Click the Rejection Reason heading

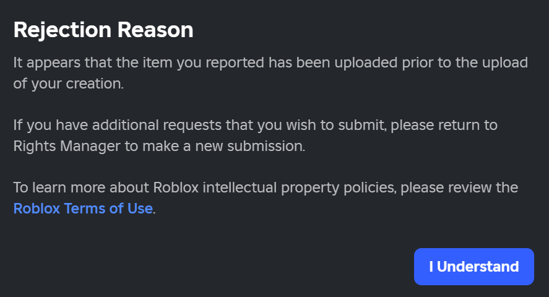coord(103,30)
